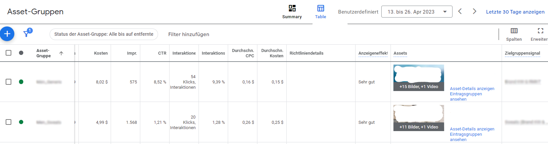Go to previous date range arrow
Screen dimensions: 548x144
460,11
